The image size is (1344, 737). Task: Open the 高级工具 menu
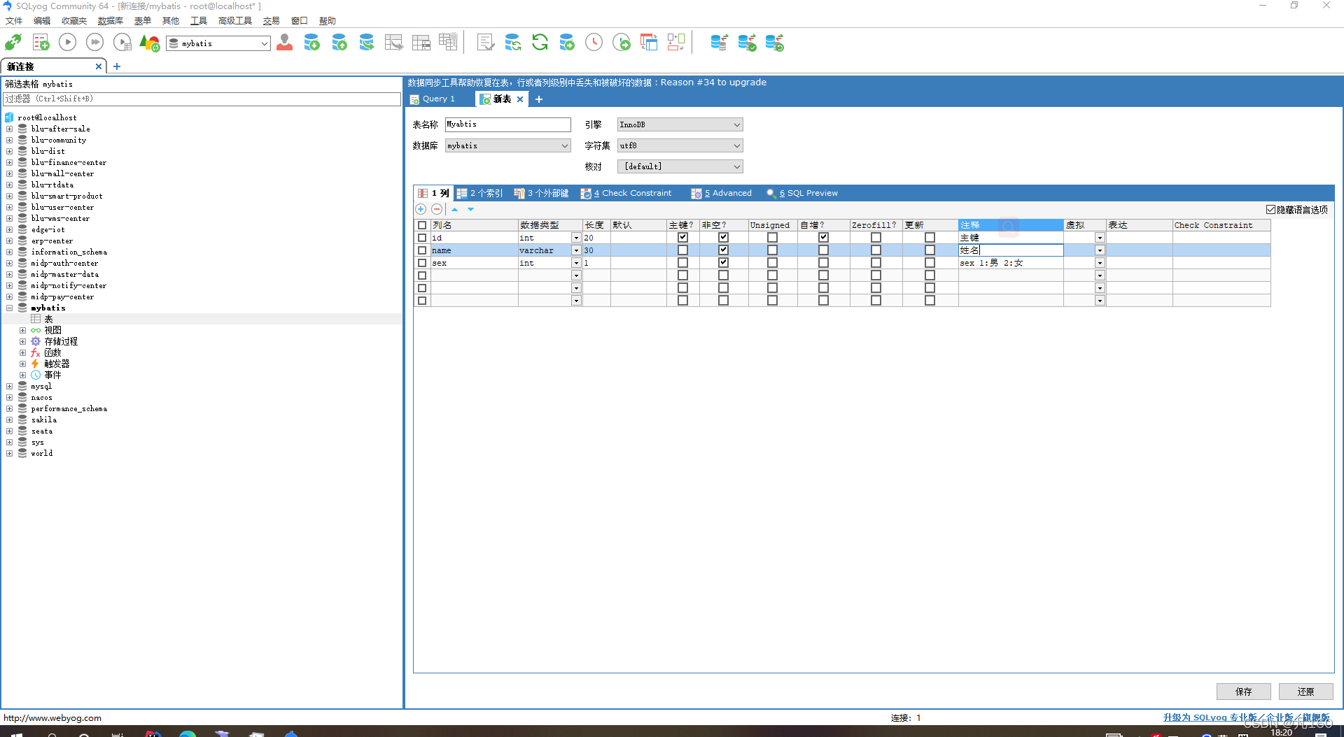click(234, 21)
